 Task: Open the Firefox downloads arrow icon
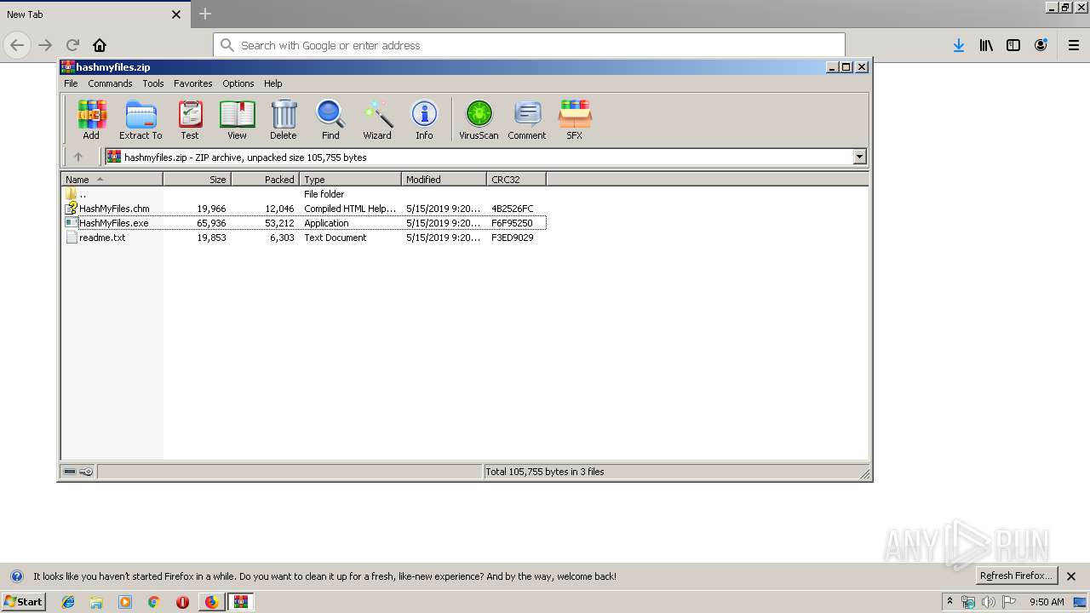pos(959,45)
